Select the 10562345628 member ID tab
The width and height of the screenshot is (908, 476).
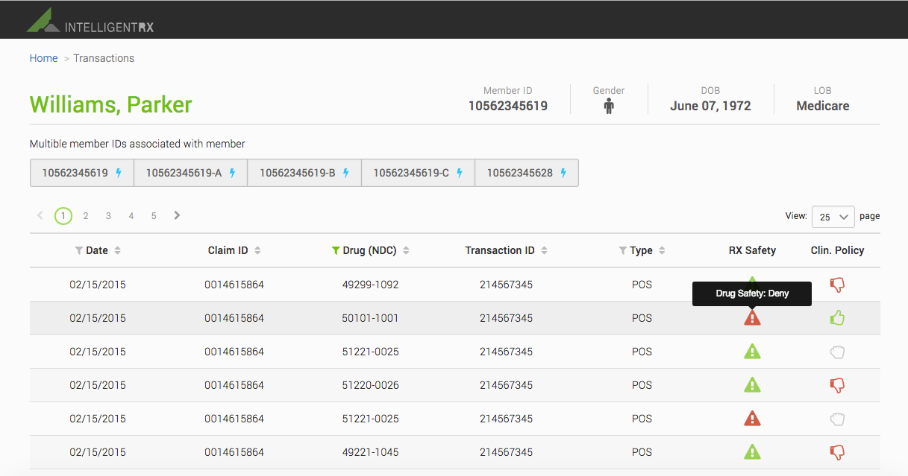tap(527, 173)
